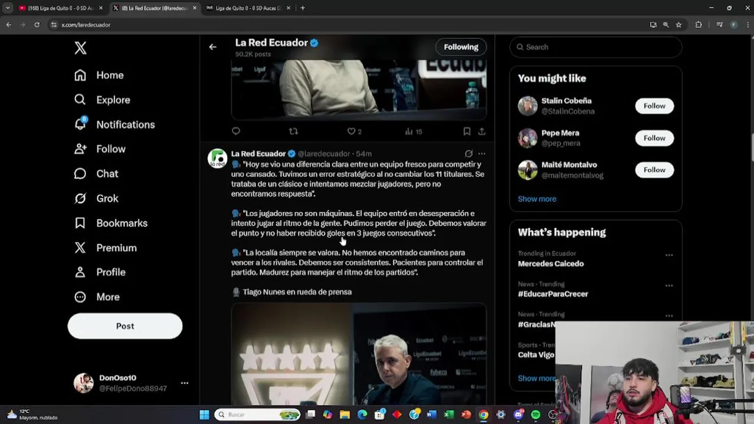Open options for the Mercedes Caicedo trend
This screenshot has height=424, width=754.
pos(669,255)
